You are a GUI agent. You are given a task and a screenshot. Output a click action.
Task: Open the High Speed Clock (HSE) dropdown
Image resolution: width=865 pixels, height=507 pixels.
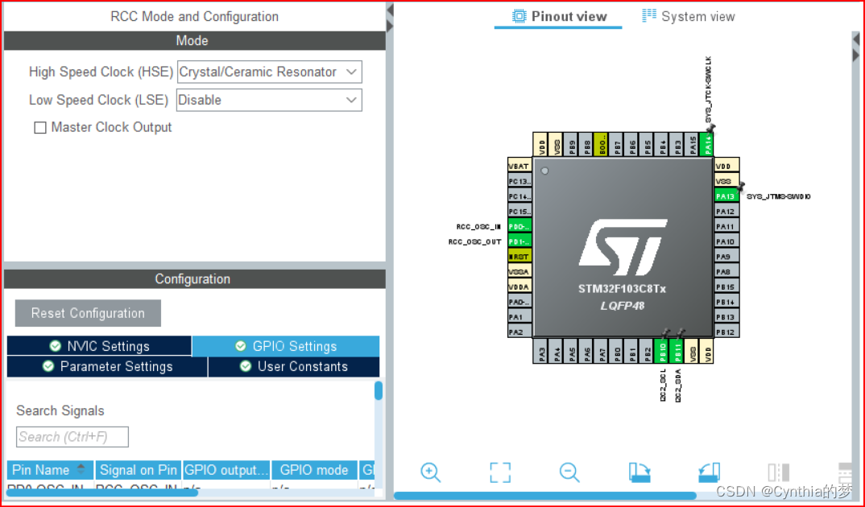(x=351, y=72)
